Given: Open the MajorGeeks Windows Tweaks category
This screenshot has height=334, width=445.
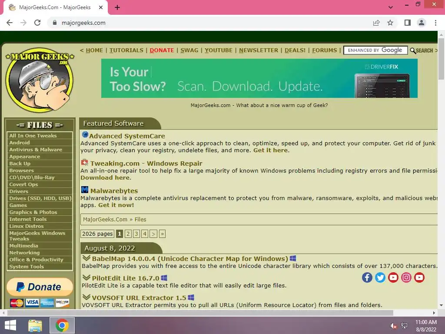Looking at the screenshot, I should 40,236.
